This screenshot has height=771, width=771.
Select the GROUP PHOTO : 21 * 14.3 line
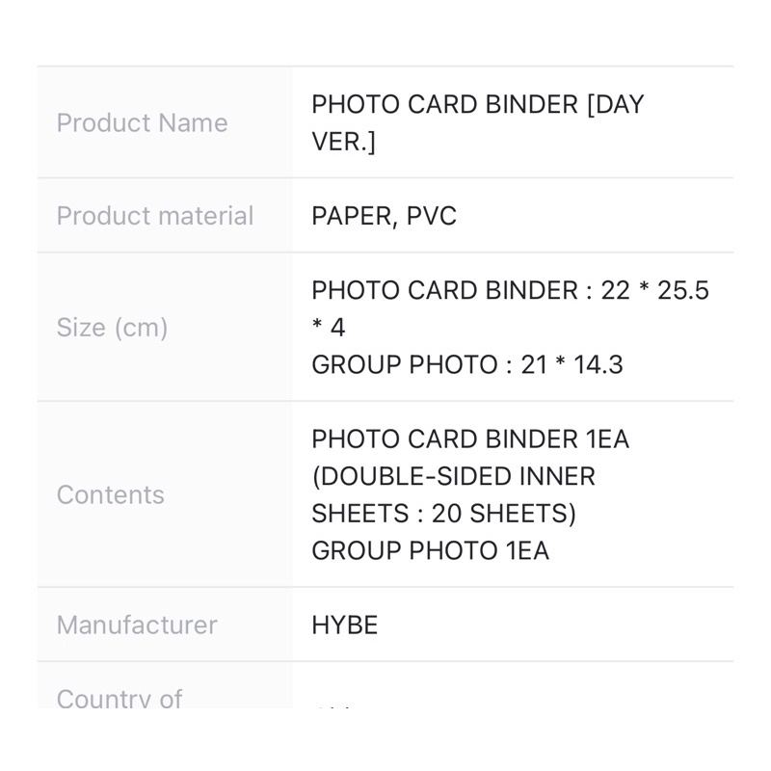(x=466, y=364)
